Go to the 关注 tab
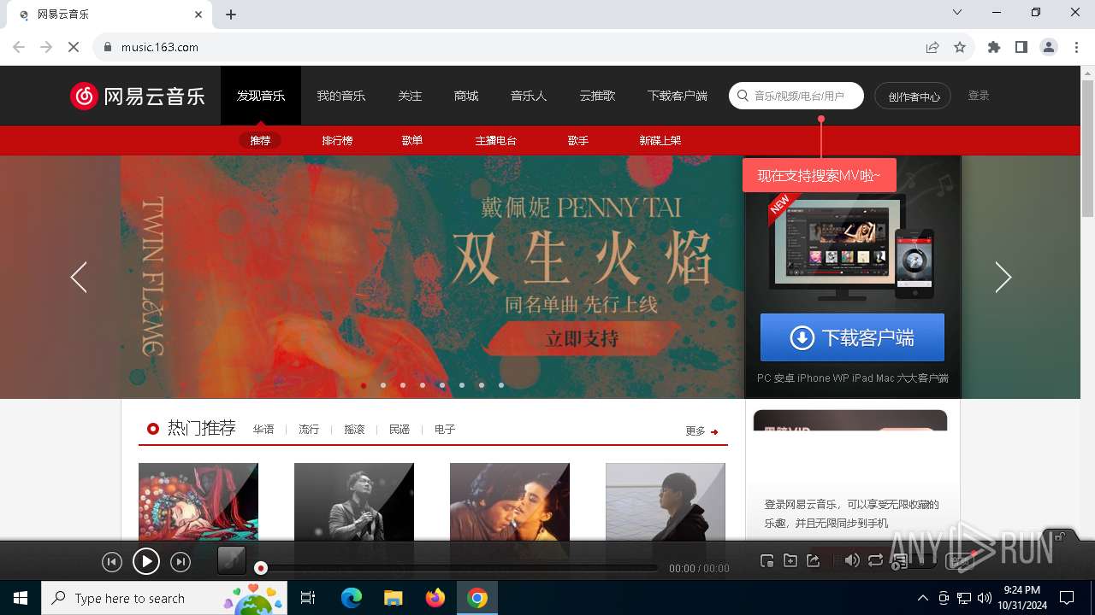Viewport: 1095px width, 615px height. [410, 96]
